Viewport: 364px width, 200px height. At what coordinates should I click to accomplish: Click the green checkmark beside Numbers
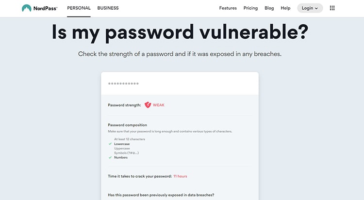[110, 157]
